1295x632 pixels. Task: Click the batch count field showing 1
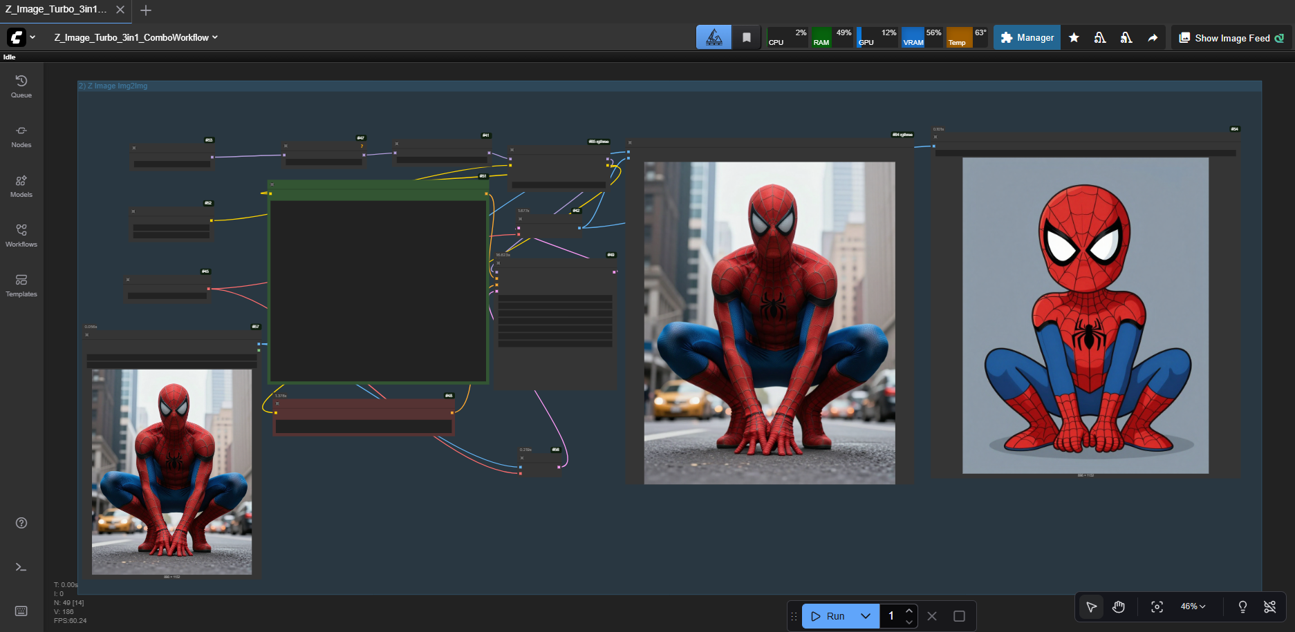(891, 616)
